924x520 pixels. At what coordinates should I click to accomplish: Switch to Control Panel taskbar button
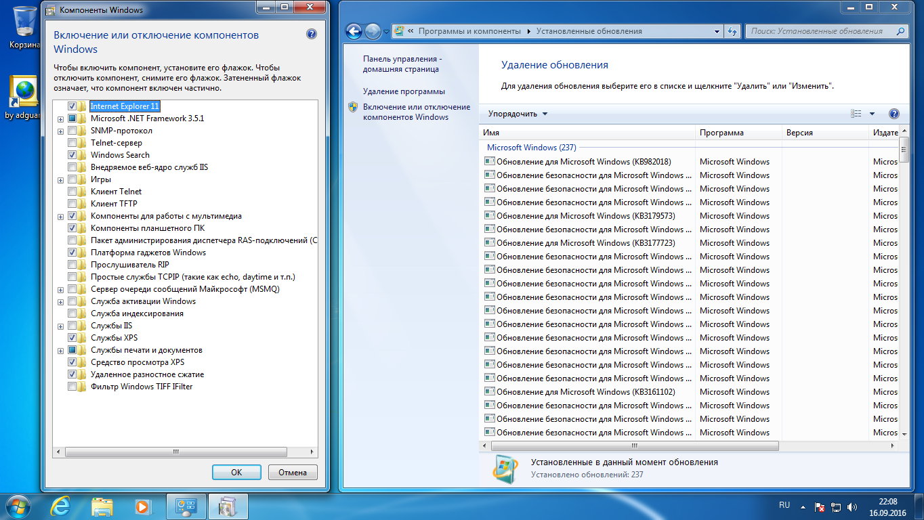[x=186, y=506]
